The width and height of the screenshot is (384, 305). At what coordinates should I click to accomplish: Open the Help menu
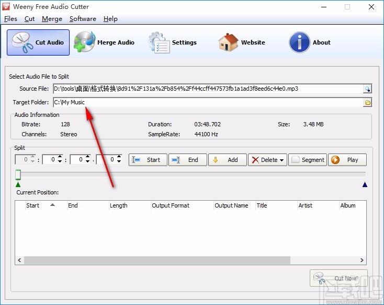pyautogui.click(x=110, y=19)
